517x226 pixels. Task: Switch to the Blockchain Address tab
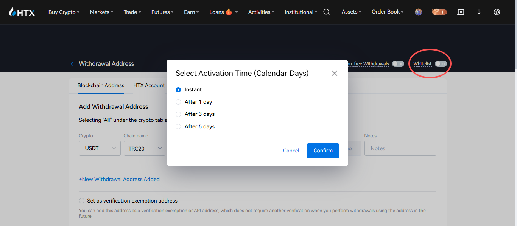tap(101, 85)
